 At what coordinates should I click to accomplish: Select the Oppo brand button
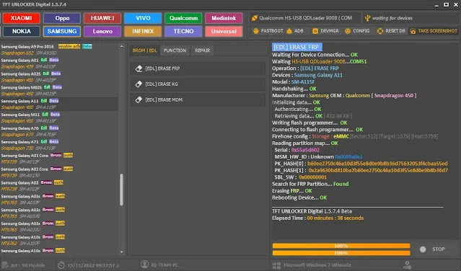[62, 18]
